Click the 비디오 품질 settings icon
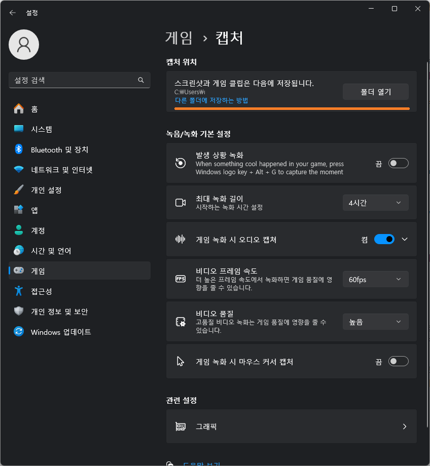 click(181, 322)
